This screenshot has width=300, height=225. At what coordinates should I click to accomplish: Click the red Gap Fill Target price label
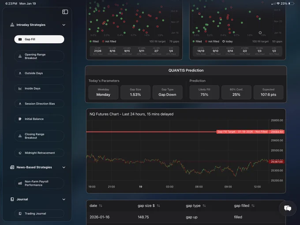click(277, 132)
